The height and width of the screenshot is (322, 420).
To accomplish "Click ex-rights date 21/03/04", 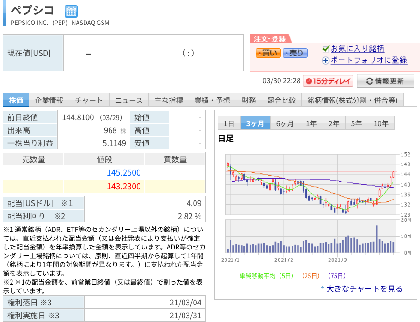I will [x=185, y=303].
